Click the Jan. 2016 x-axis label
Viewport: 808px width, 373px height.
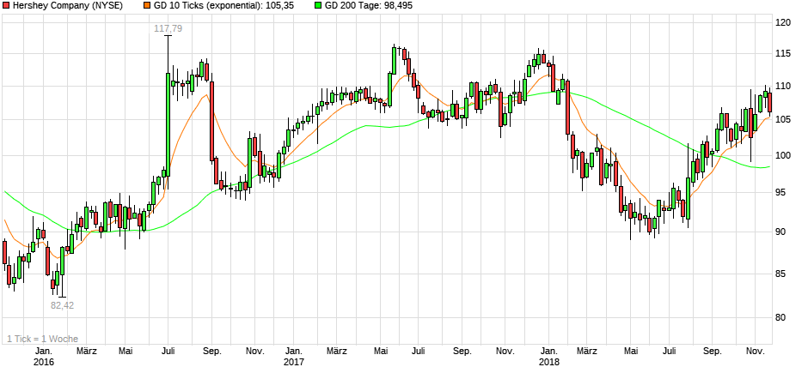click(x=43, y=356)
